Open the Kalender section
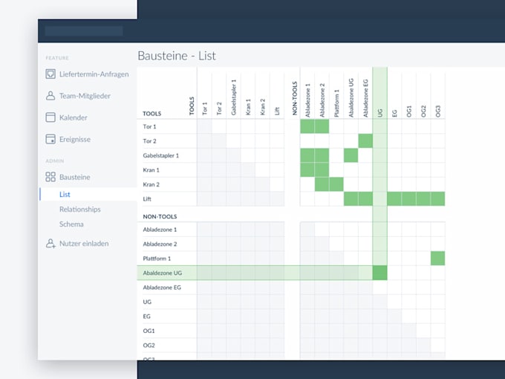The width and height of the screenshot is (505, 379). pos(73,117)
